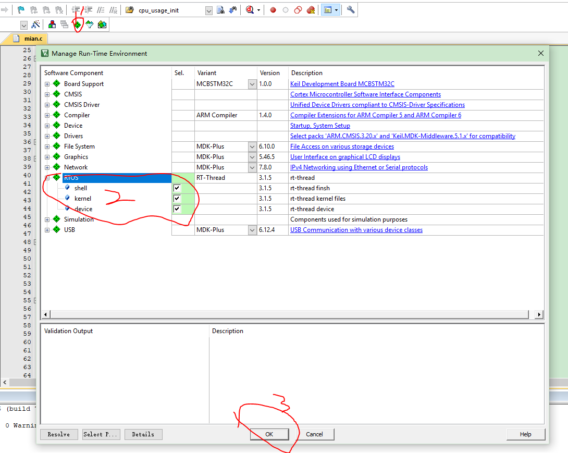This screenshot has width=568, height=453.
Task: Click the incremental find binoculars icon
Action: 233,10
